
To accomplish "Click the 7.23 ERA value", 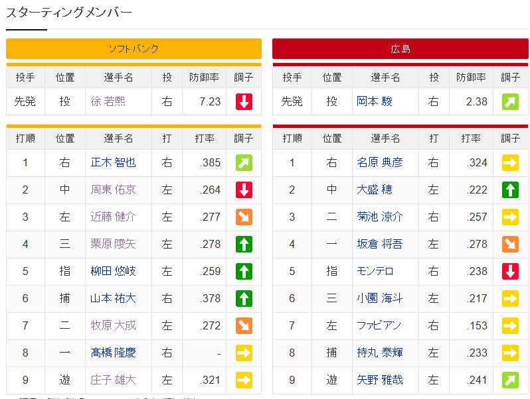I will point(210,101).
